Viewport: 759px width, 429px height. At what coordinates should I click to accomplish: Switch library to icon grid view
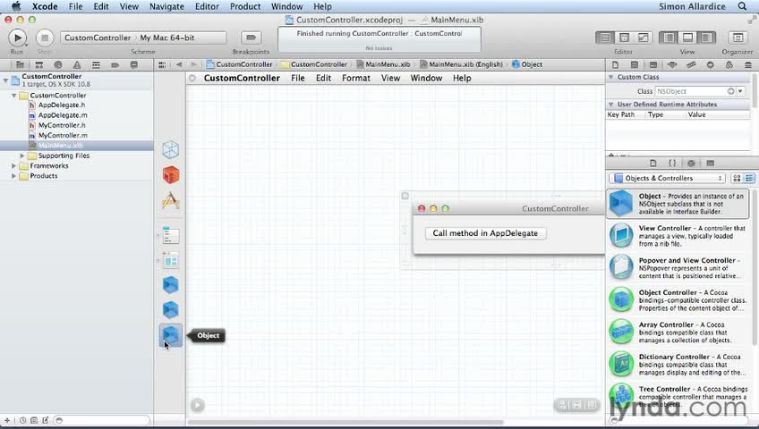(737, 178)
